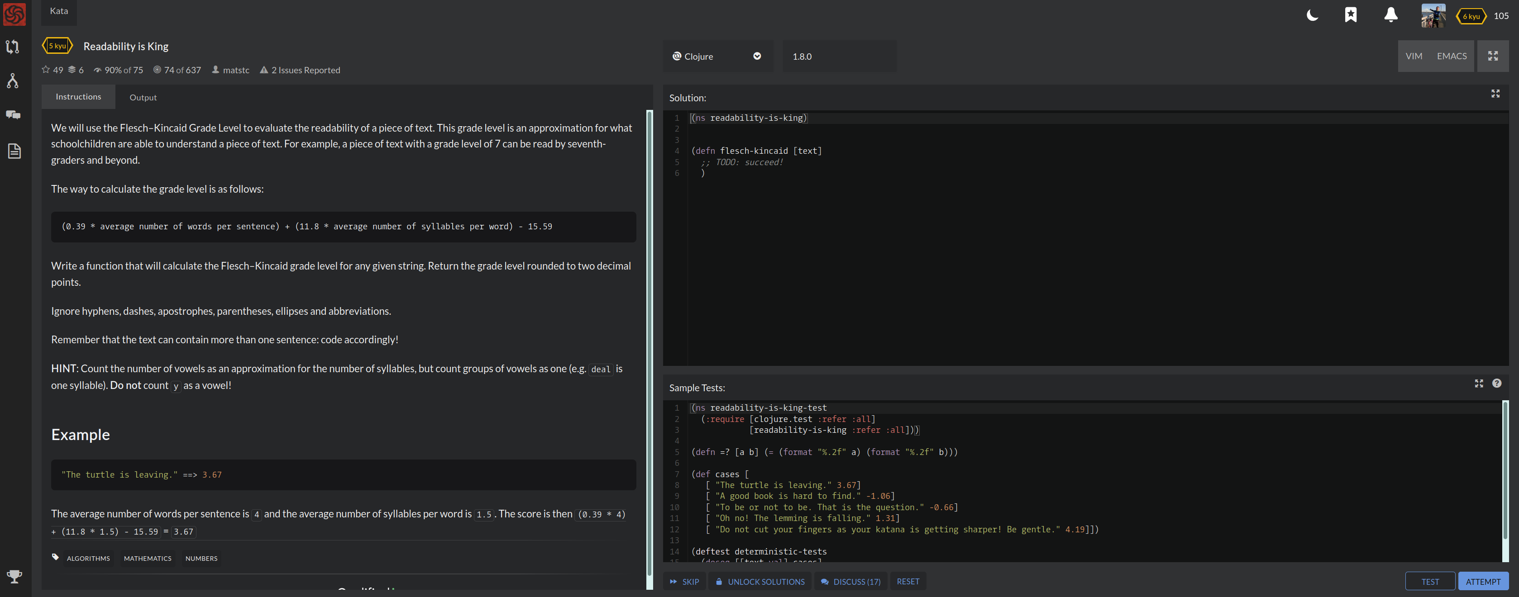1519x597 pixels.
Task: Click the 2 Issues Reported link
Action: coord(305,70)
